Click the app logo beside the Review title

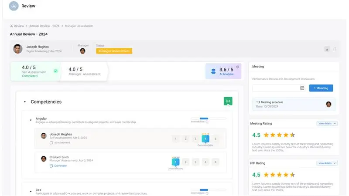pyautogui.click(x=14, y=6)
